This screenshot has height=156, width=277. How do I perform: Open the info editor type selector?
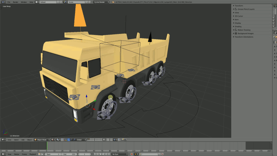(3, 2)
